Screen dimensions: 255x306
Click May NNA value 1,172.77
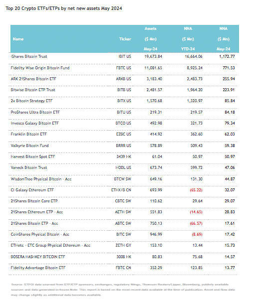(227, 57)
